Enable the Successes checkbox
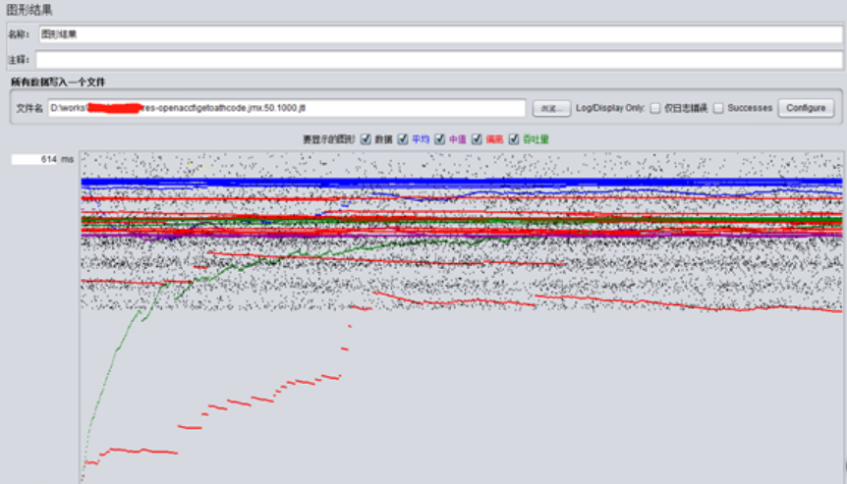The height and width of the screenshot is (484, 847). [x=718, y=108]
